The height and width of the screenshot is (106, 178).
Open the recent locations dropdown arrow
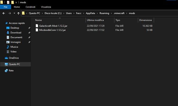pos(14,13)
